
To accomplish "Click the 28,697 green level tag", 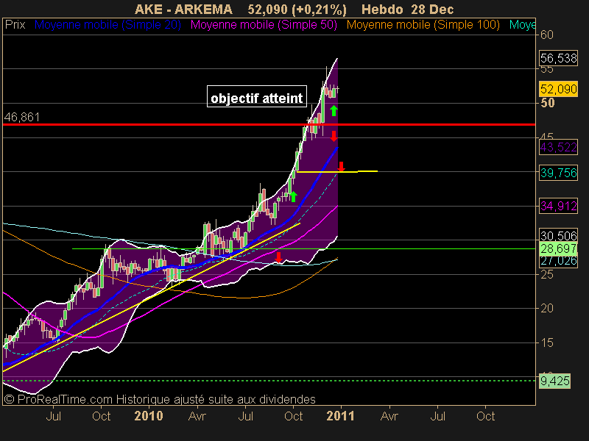I will pos(558,248).
